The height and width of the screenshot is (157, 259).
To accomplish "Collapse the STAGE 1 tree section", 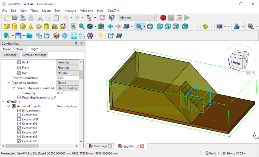I will [3, 102].
